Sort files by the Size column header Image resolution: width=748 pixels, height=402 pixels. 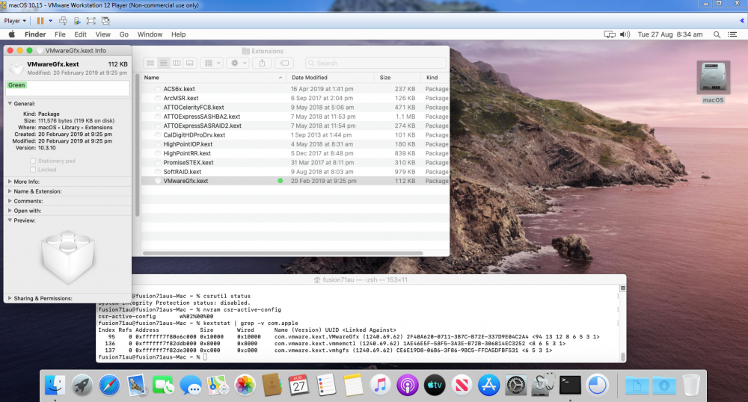tap(399, 77)
